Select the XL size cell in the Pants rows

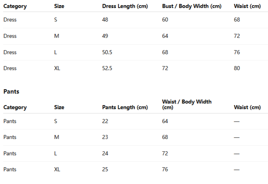(x=57, y=170)
